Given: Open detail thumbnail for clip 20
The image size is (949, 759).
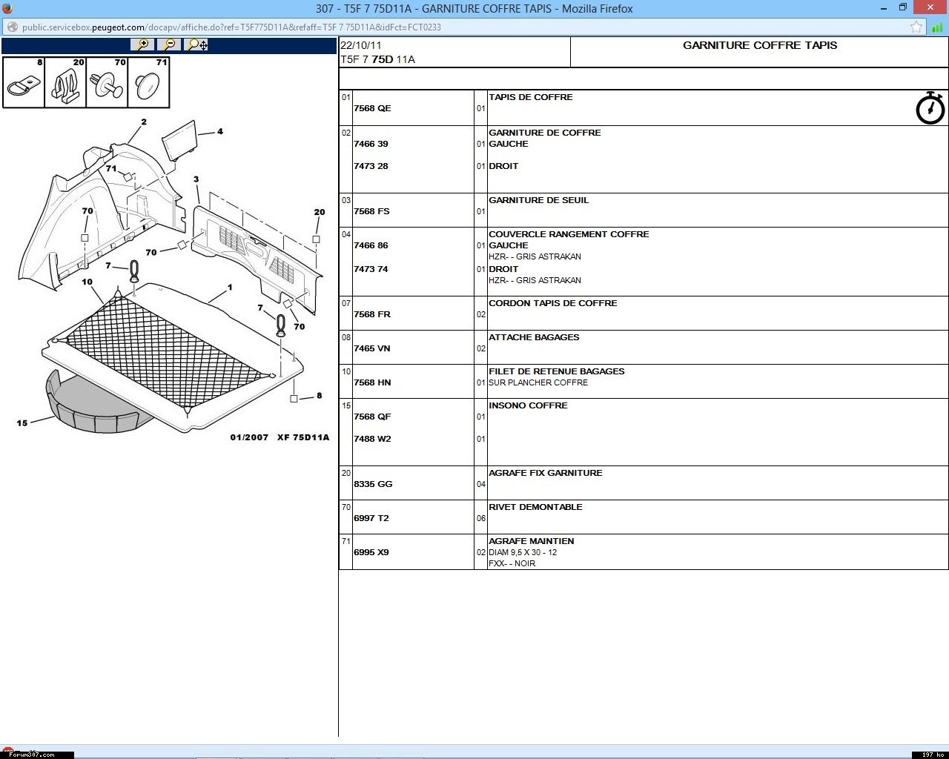Looking at the screenshot, I should (x=65, y=83).
